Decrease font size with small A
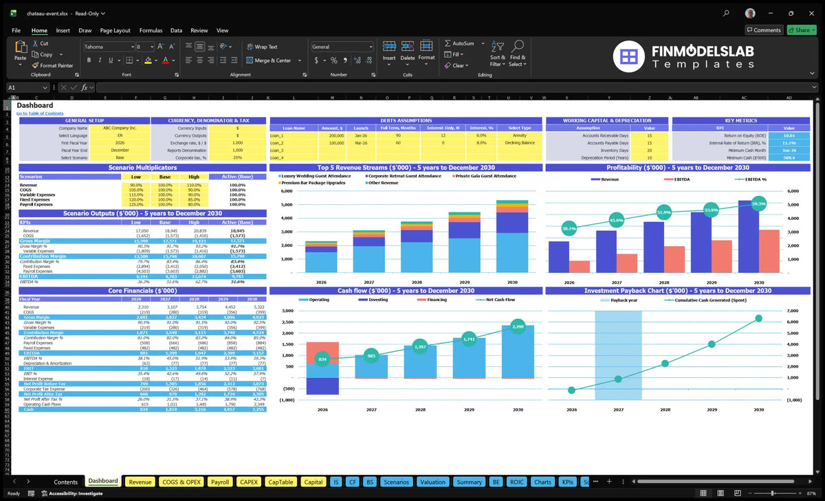 [x=170, y=47]
